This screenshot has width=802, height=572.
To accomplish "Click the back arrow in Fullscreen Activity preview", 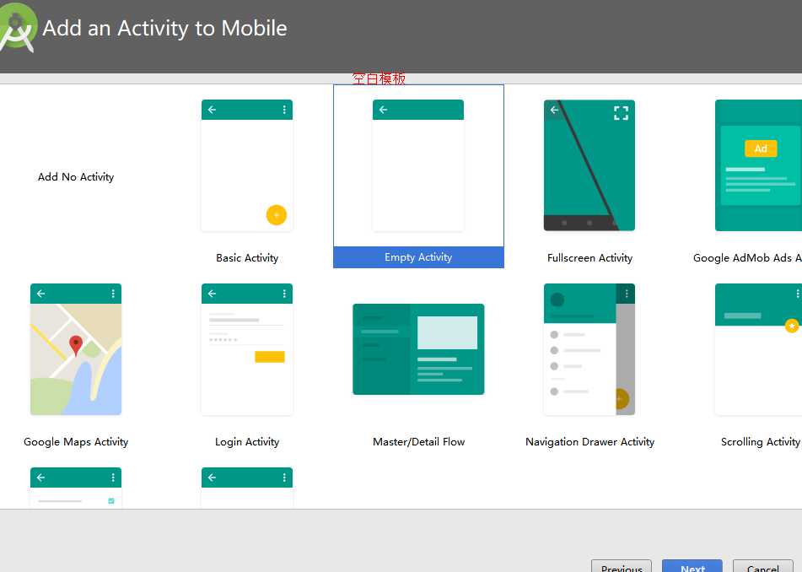I will coord(554,110).
